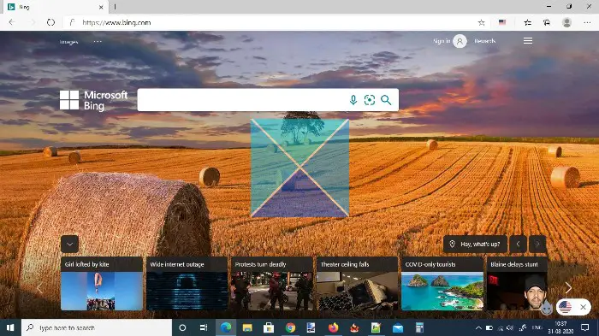This screenshot has width=599, height=336.
Task: Open the Images tab link
Action: click(x=68, y=42)
